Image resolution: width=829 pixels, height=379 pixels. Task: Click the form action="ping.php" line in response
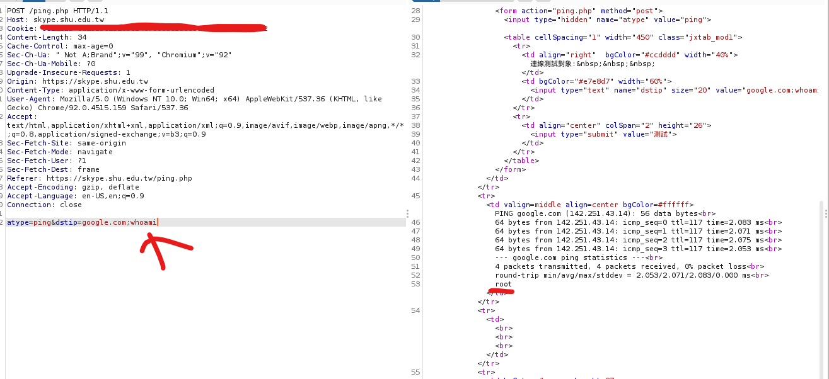click(x=579, y=11)
